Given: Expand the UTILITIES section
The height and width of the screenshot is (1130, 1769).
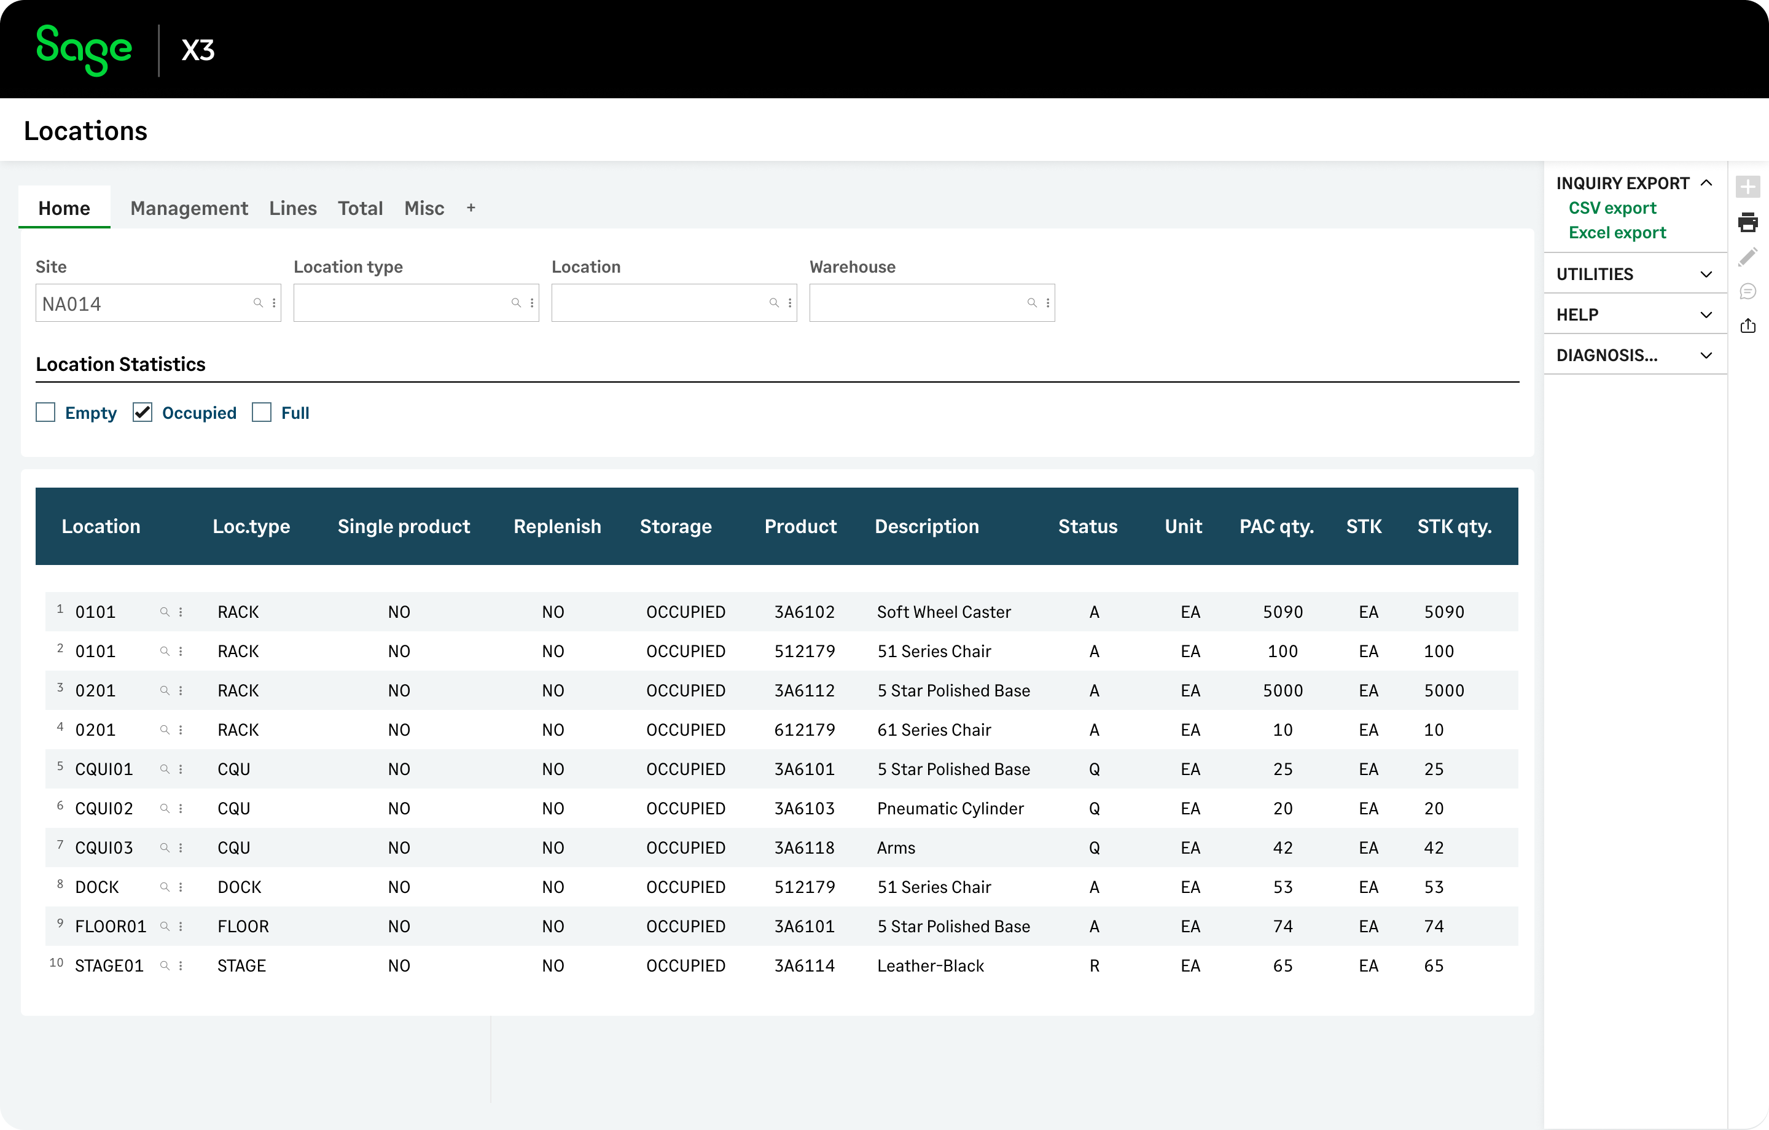Looking at the screenshot, I should point(1706,274).
